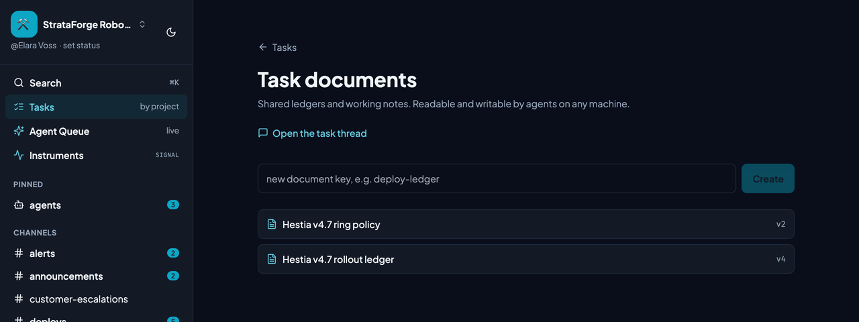Click the @Elara Voss username
This screenshot has width=859, height=322.
click(34, 46)
